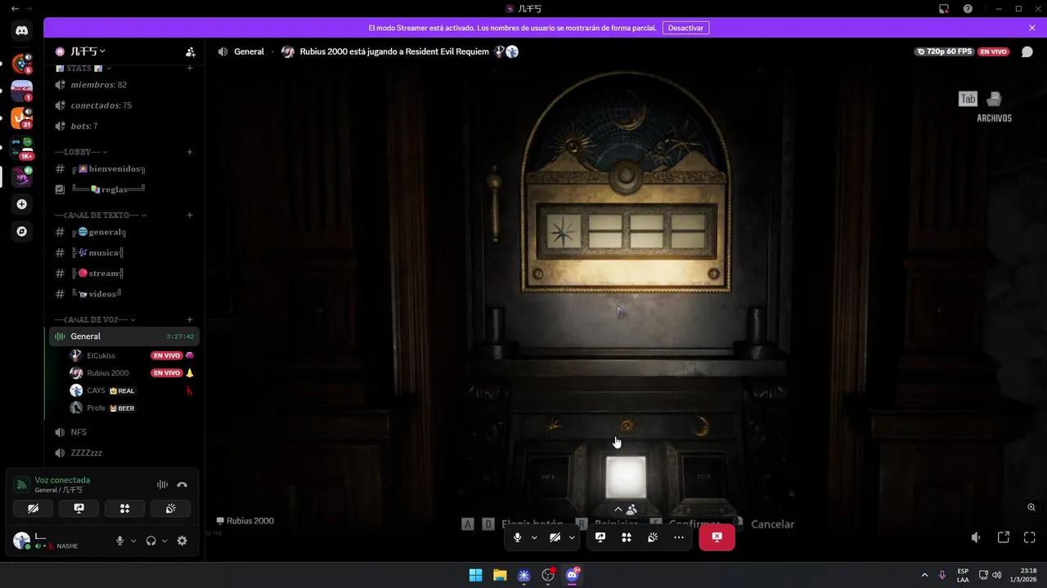The height and width of the screenshot is (588, 1047).
Task: Click the conectados: 75 stats channel
Action: click(124, 105)
